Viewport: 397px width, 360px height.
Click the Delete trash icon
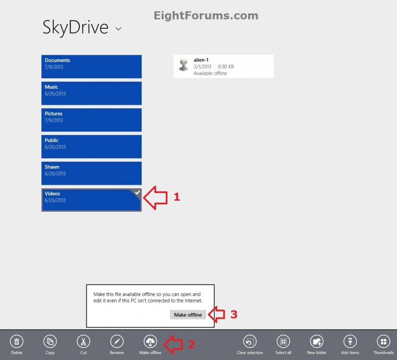click(x=17, y=342)
